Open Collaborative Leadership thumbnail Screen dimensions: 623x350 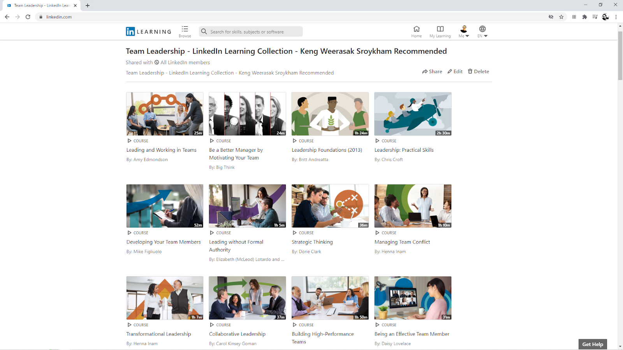point(247,298)
